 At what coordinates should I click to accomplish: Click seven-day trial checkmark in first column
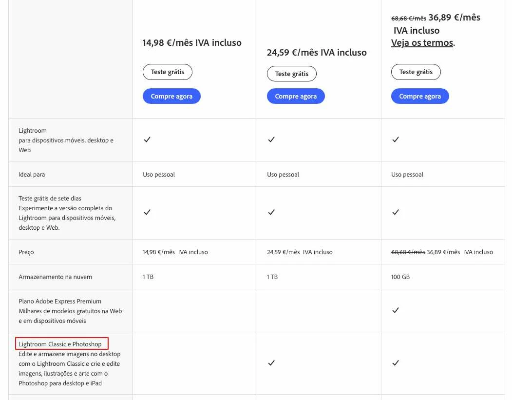coord(147,212)
